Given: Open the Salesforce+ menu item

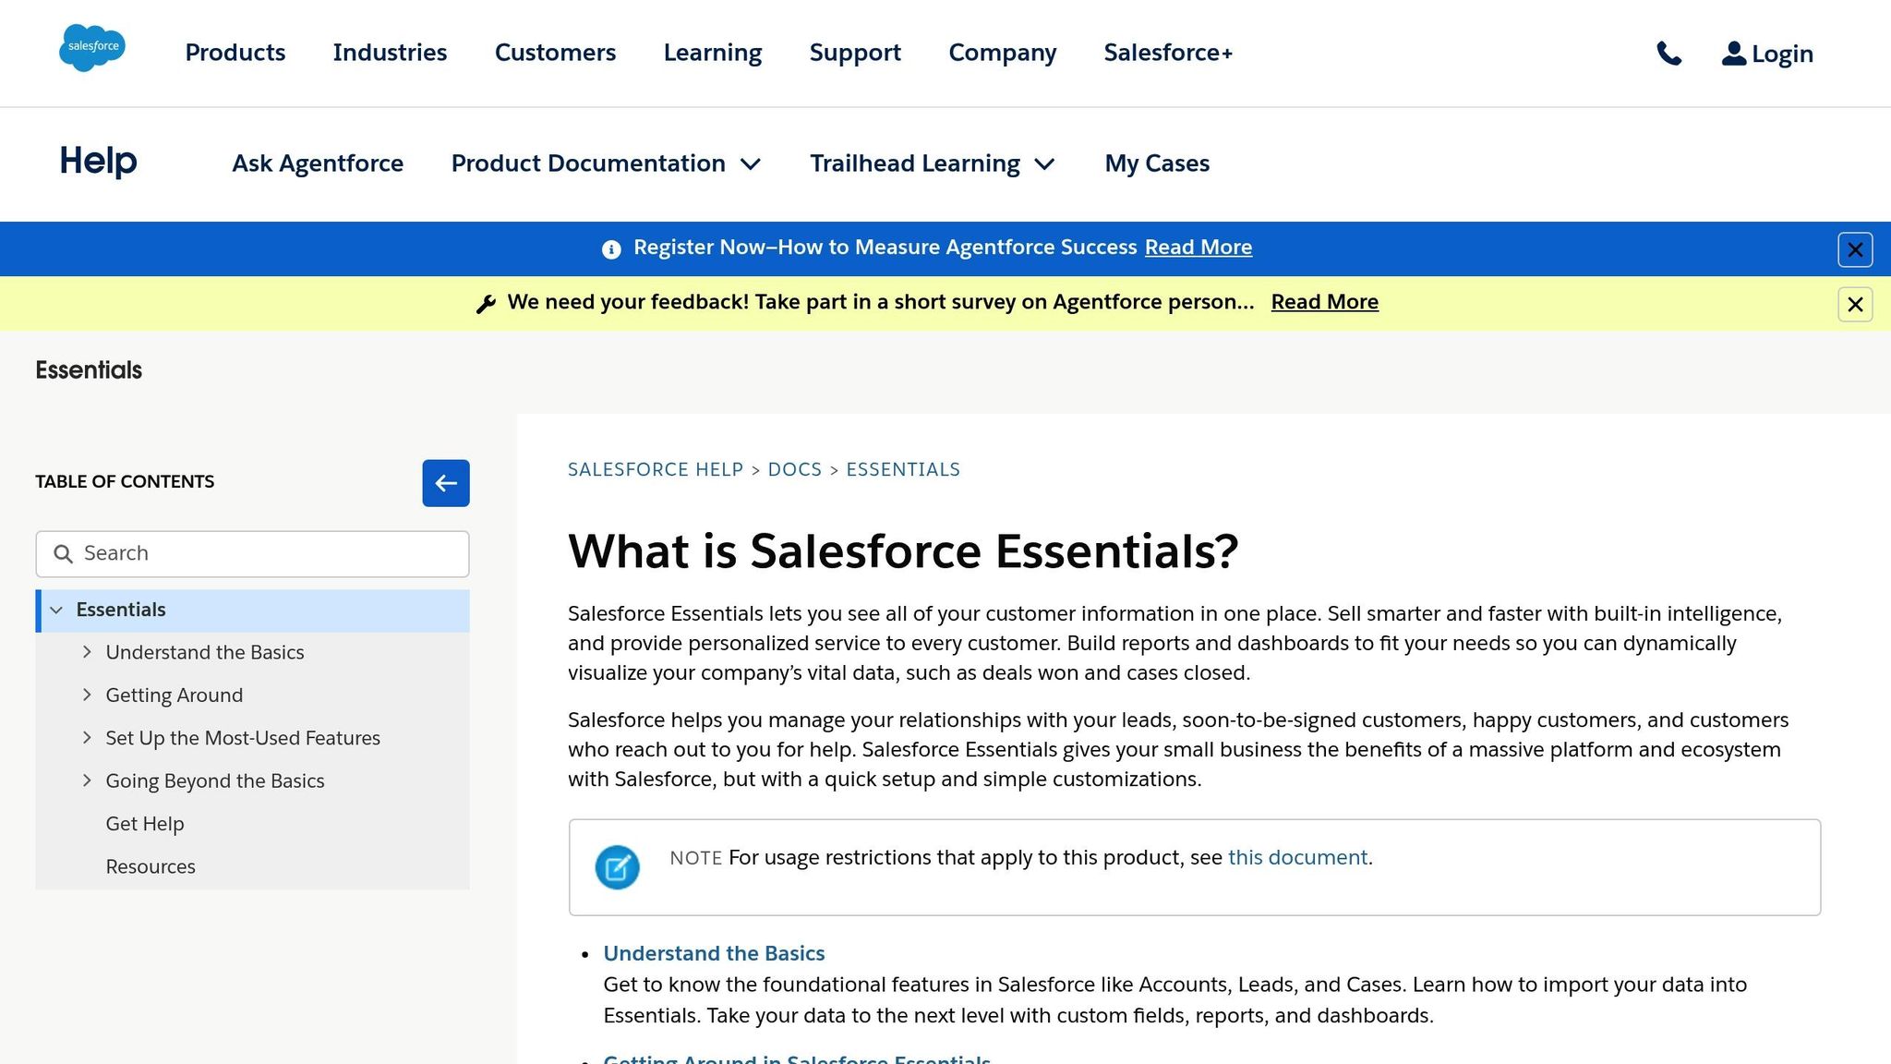Looking at the screenshot, I should (1168, 53).
